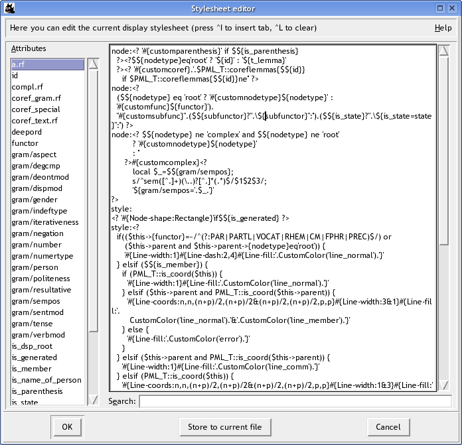Select the coref_text.rf attribute
Screen dimensions: 462x445
coord(48,121)
